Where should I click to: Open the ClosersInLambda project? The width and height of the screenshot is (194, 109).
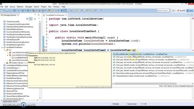(13, 21)
